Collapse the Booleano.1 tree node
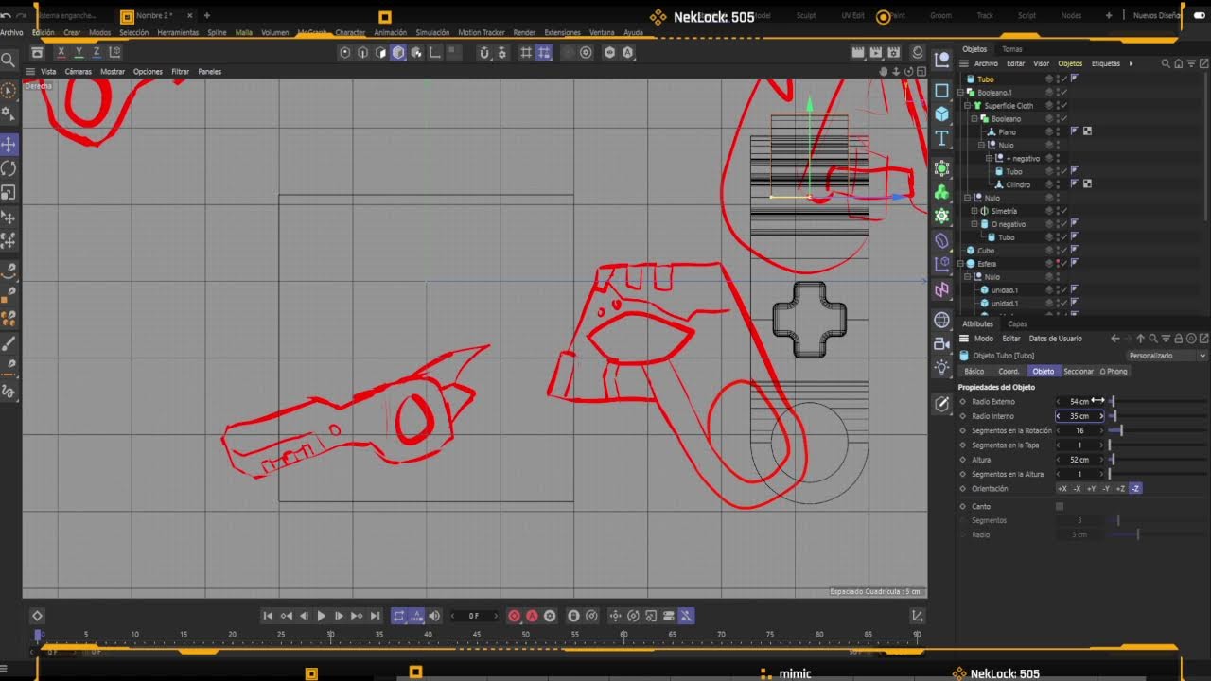The height and width of the screenshot is (681, 1211). [961, 93]
